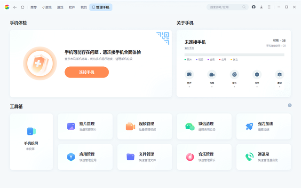Switch to the 软件 tab
This screenshot has width=301, height=188.
(72, 8)
